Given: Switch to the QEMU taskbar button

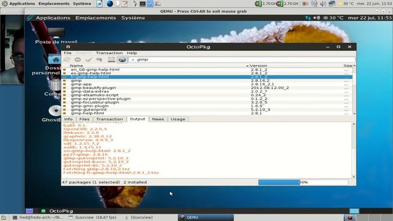Looking at the screenshot, I should [206, 217].
